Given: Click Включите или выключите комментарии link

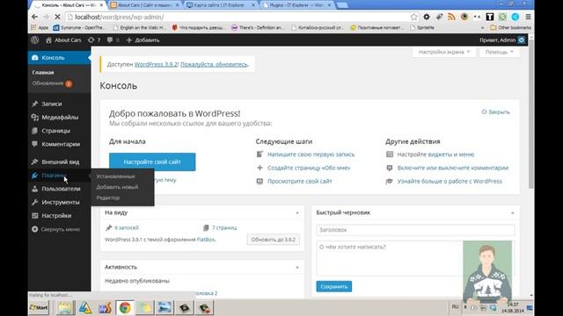Looking at the screenshot, I should click(x=453, y=168).
